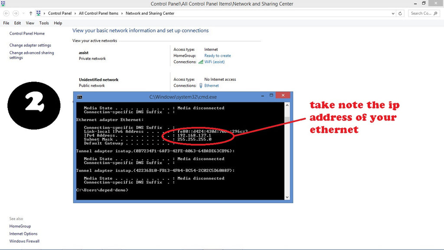Screen dimensions: 444x250
Task: Open Windows Firewall from See also
Action: pyautogui.click(x=24, y=241)
